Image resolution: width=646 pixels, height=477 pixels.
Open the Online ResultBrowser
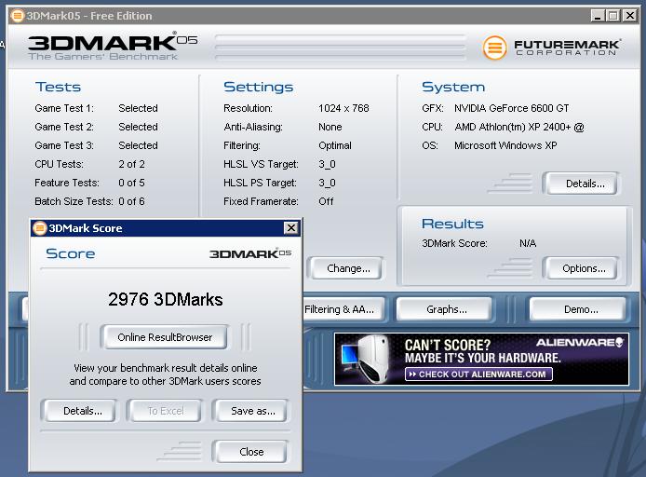pyautogui.click(x=165, y=337)
